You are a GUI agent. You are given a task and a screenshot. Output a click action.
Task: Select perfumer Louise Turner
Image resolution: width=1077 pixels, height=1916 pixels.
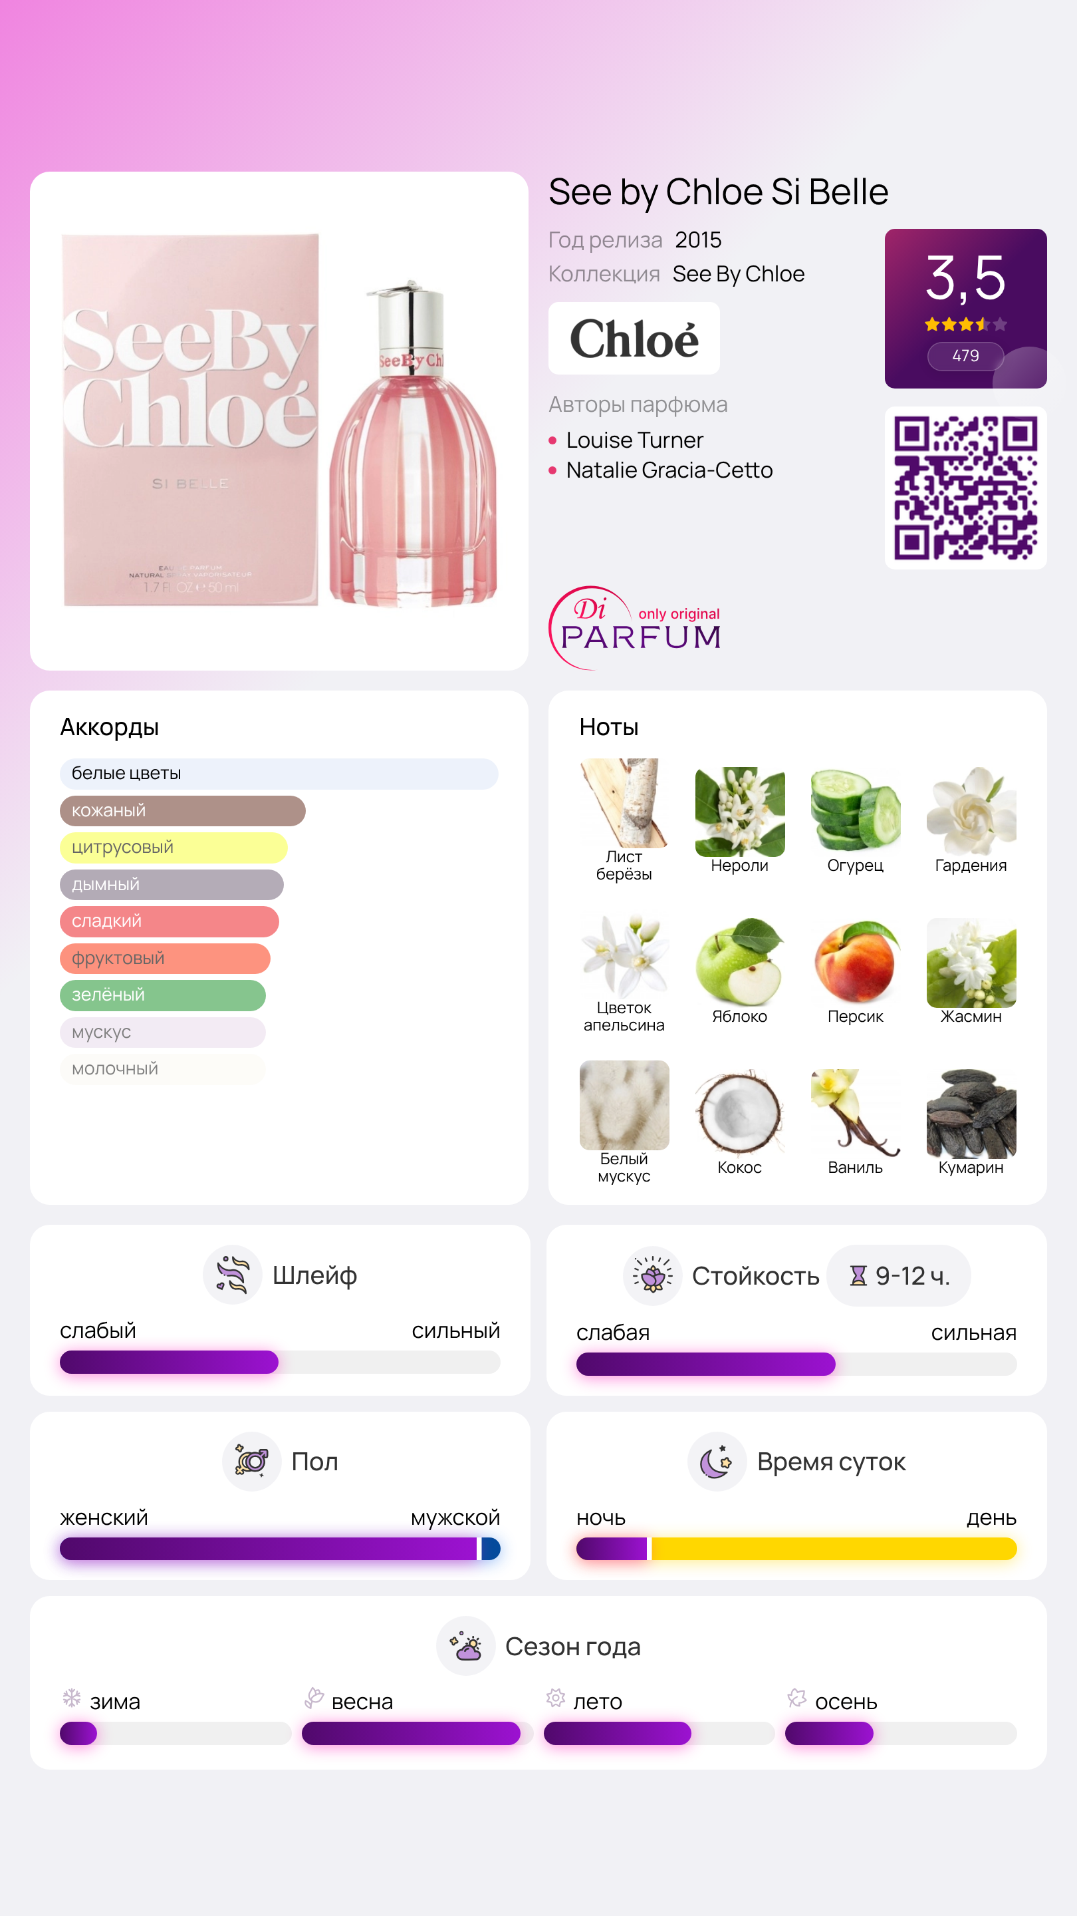[635, 440]
